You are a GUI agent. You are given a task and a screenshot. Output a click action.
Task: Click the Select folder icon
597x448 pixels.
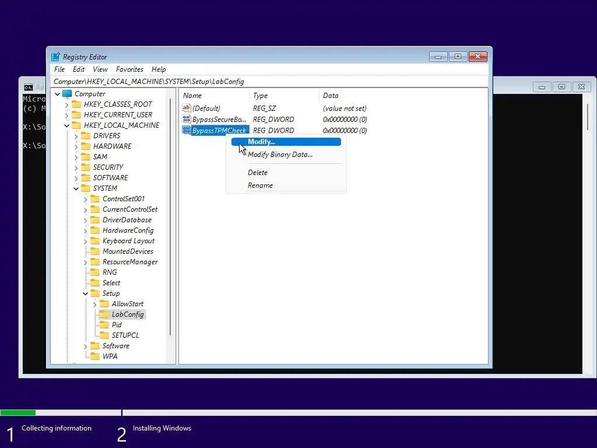click(x=95, y=283)
